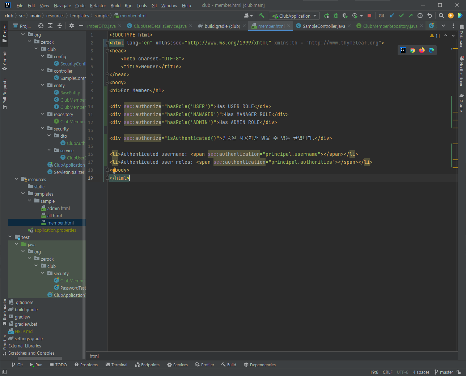Show hidden editor tabs chevron
The image size is (466, 376).
(443, 26)
